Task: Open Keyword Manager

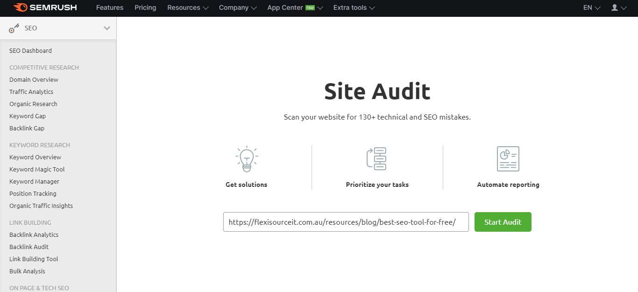Action: [x=34, y=181]
